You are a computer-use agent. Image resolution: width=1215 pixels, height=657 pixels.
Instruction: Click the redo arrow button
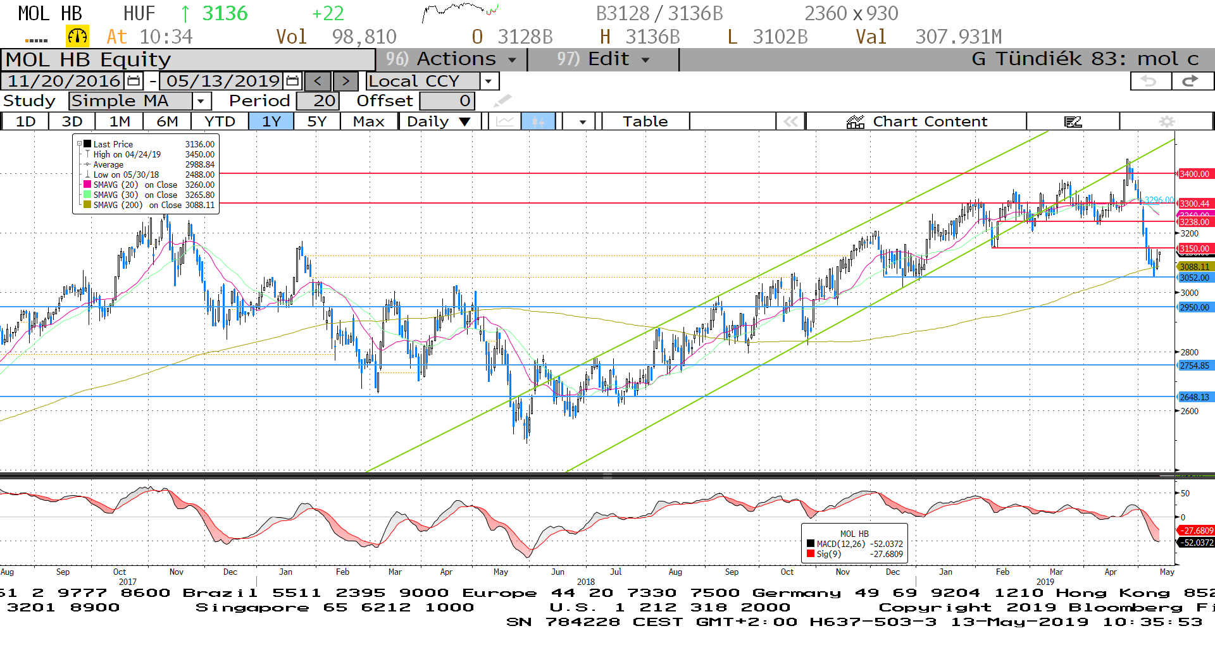pos(1192,81)
